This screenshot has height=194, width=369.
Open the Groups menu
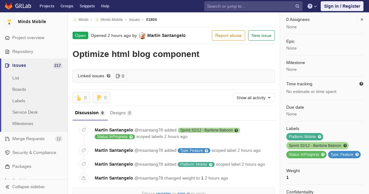pos(67,6)
